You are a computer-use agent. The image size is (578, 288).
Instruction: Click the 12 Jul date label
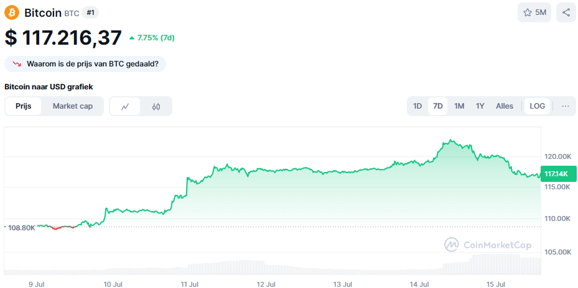266,284
